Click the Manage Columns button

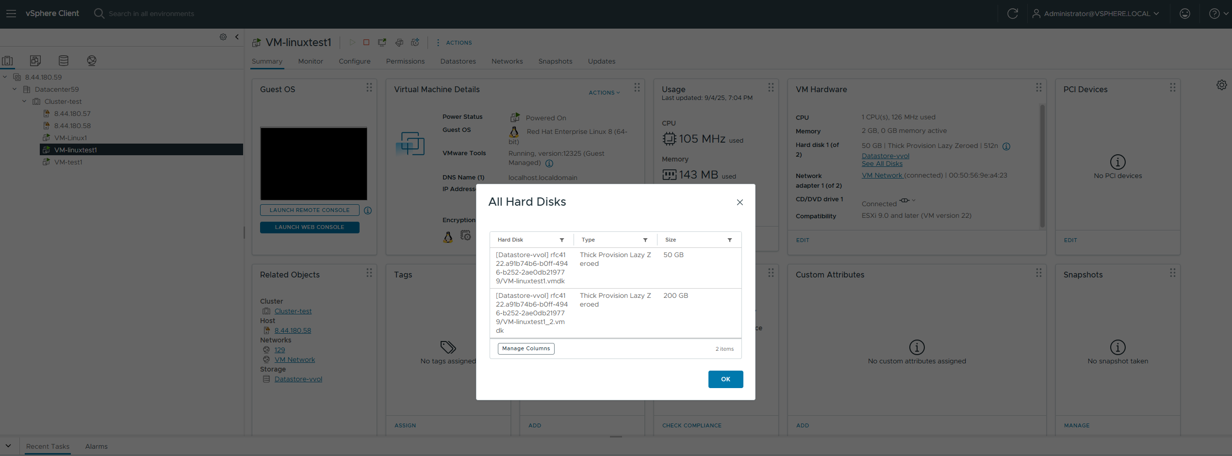click(526, 348)
